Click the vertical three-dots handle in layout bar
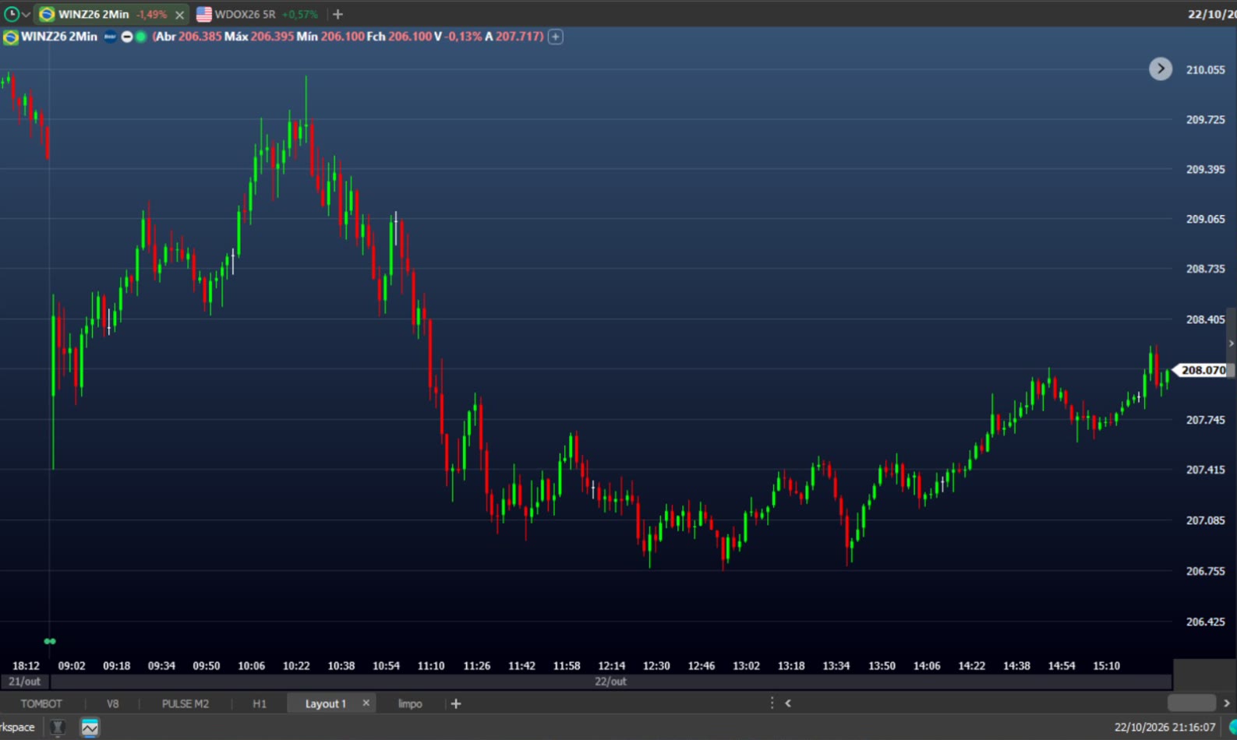 pyautogui.click(x=772, y=703)
